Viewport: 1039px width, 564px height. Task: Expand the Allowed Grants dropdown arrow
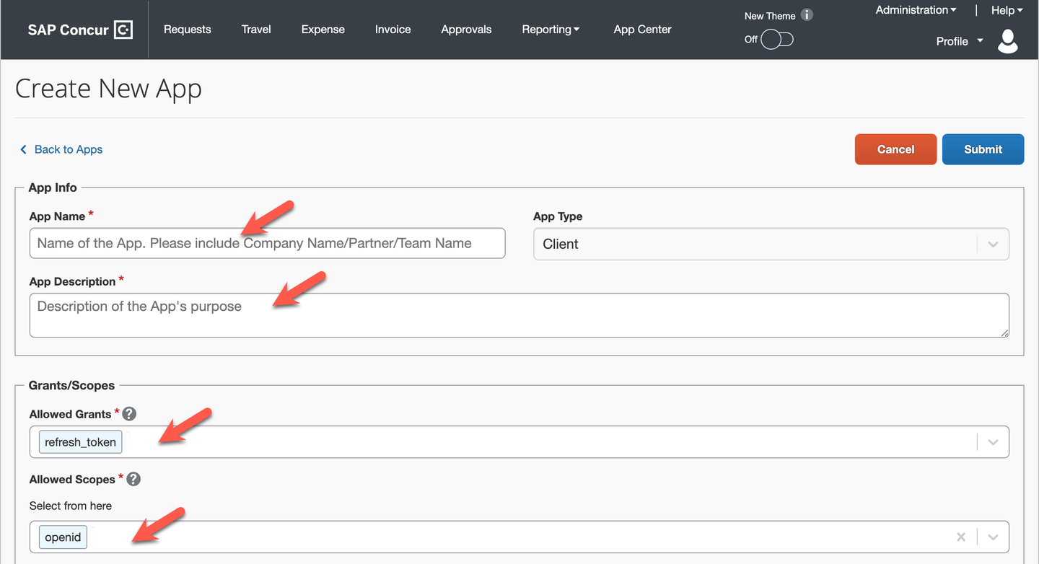pos(993,442)
